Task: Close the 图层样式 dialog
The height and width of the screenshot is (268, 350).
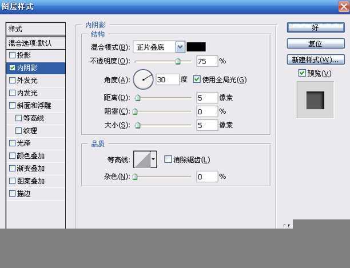Action: 344,7
